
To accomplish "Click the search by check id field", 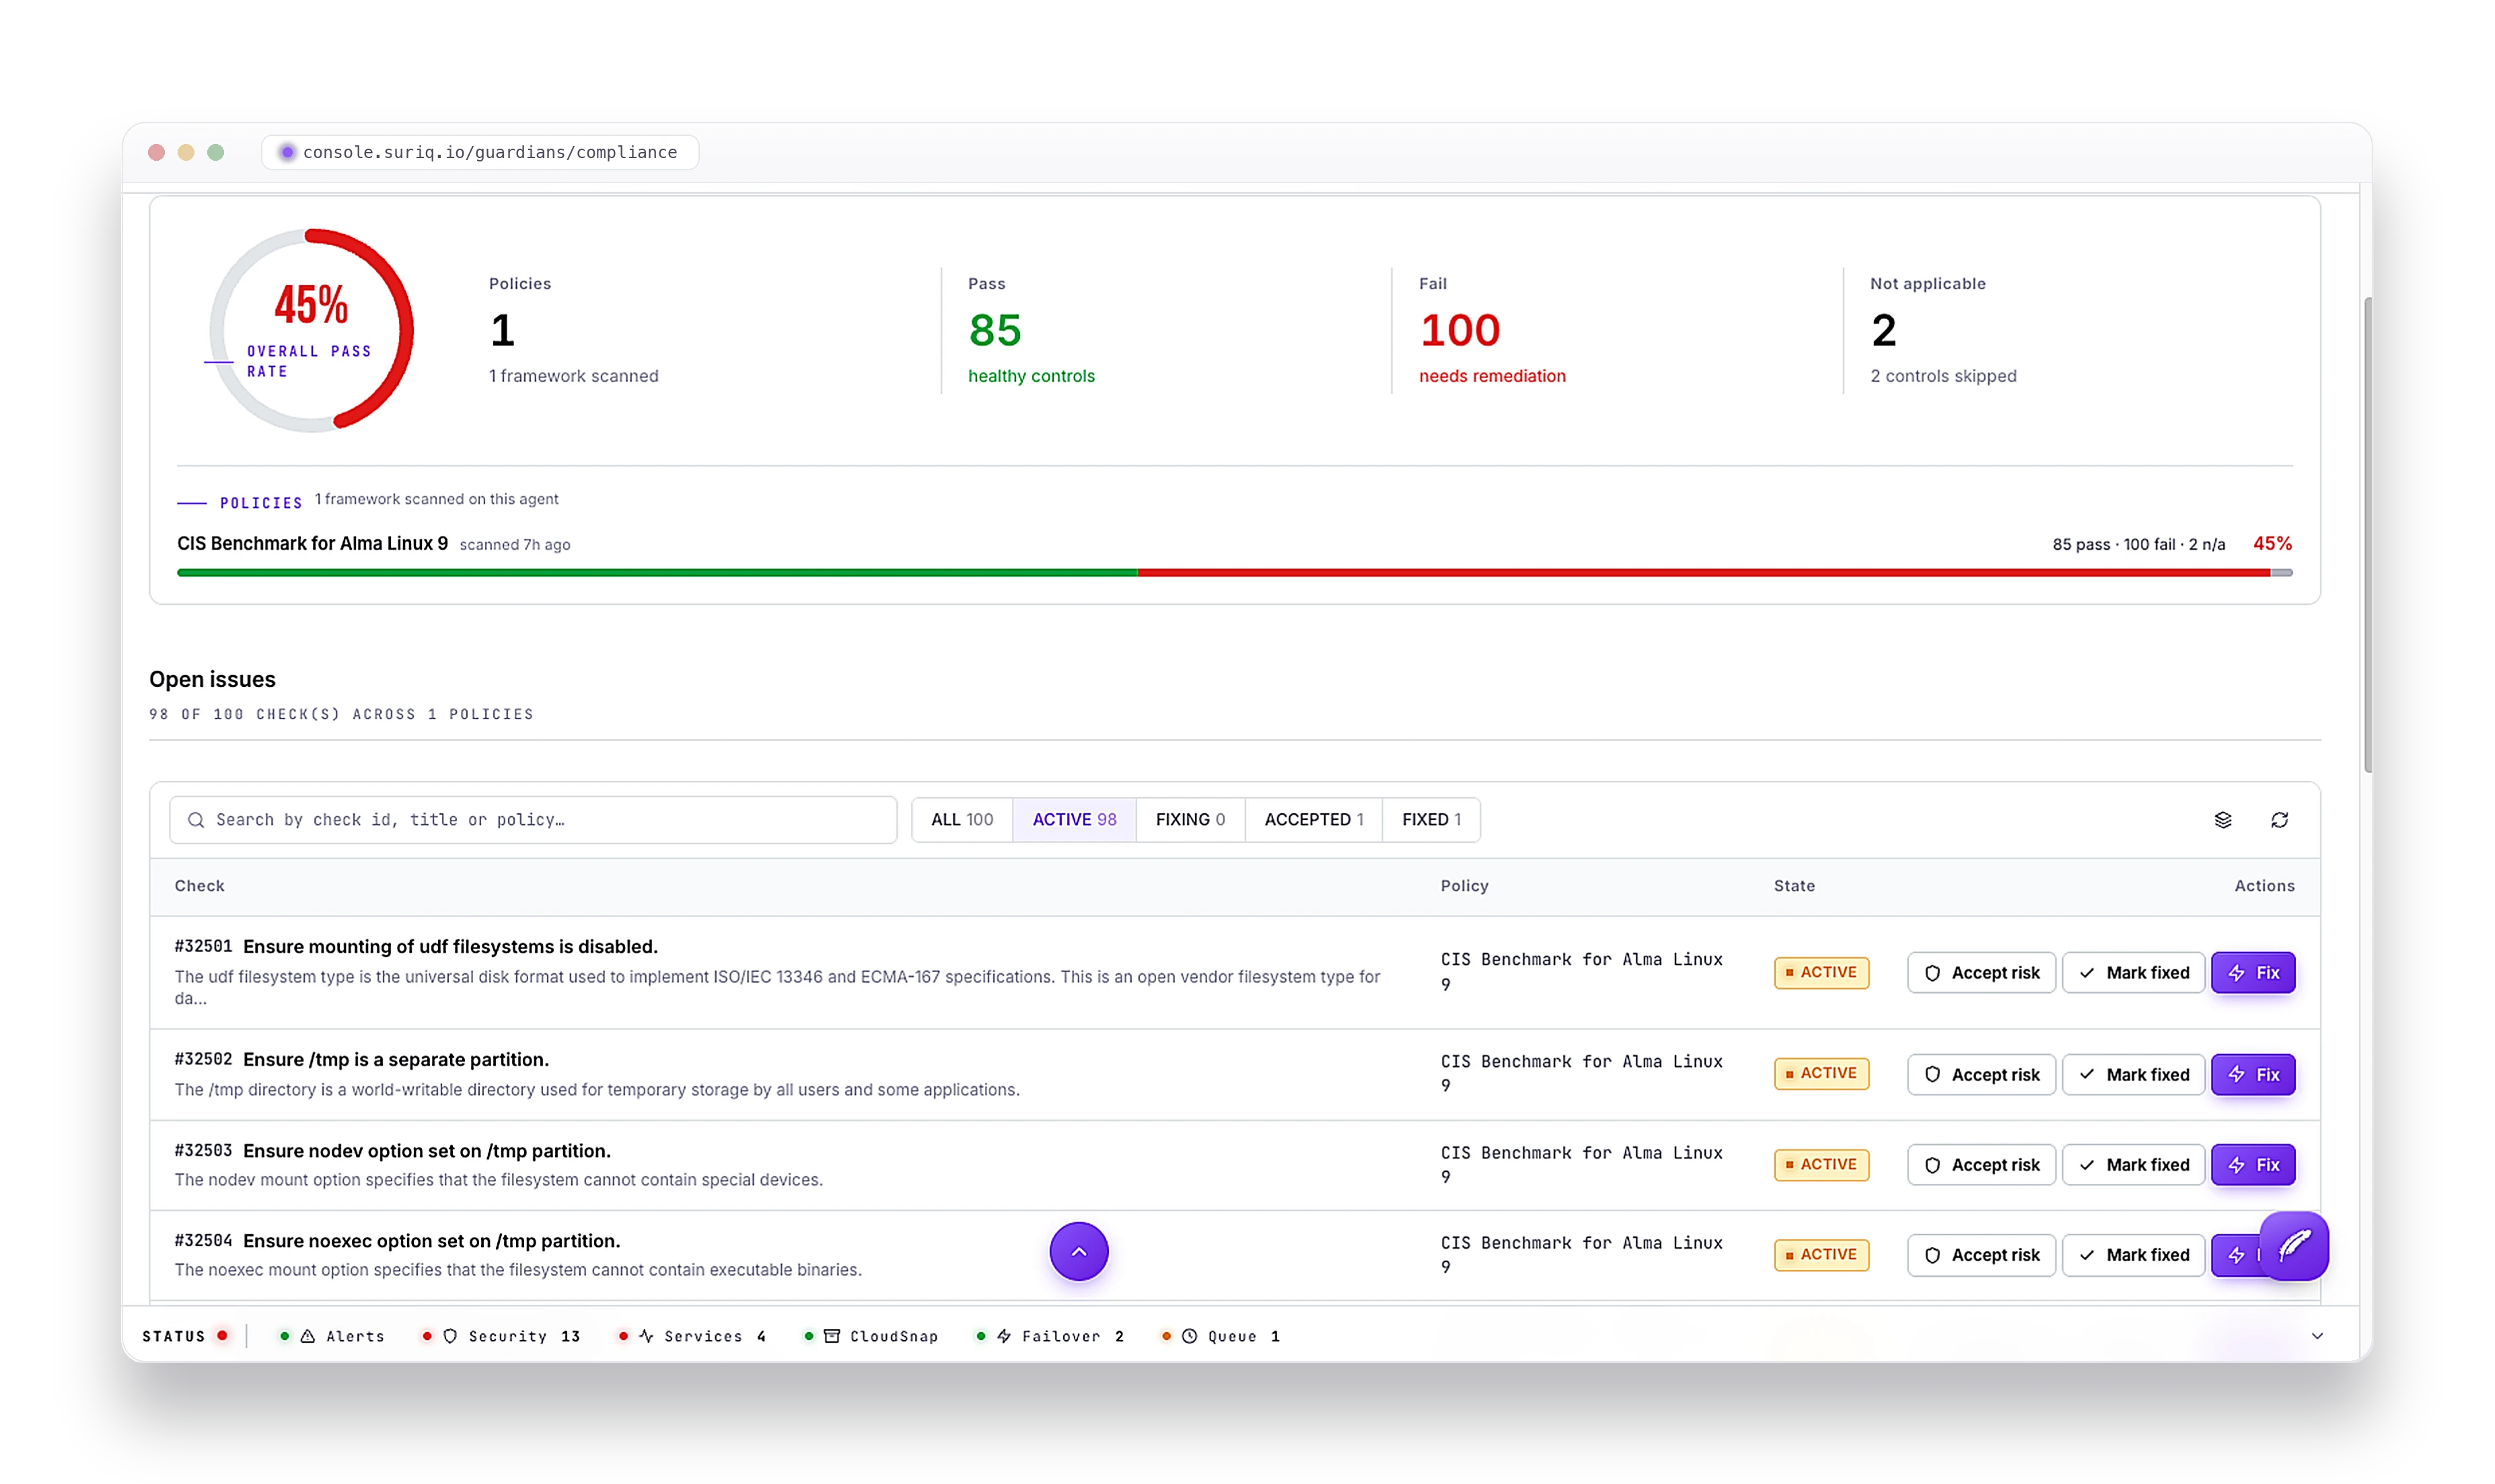I will pyautogui.click(x=533, y=820).
